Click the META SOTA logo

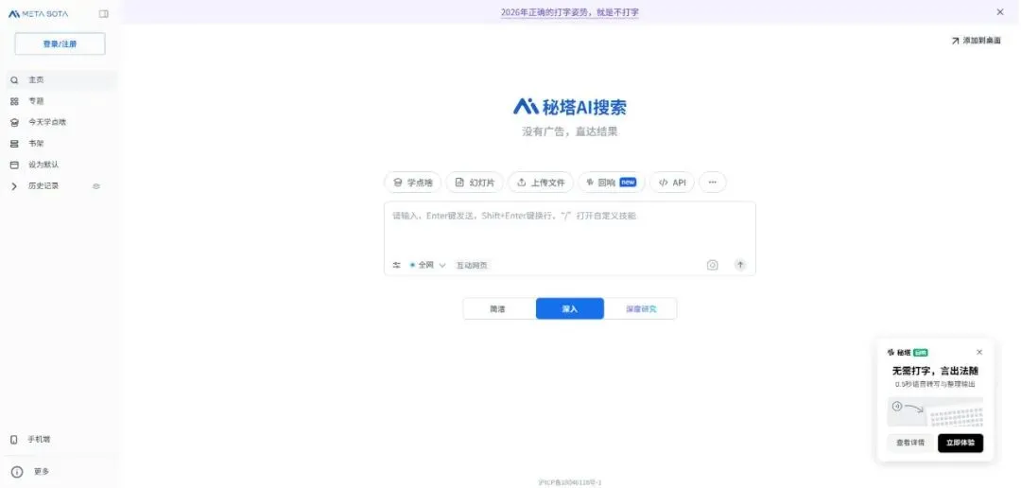coord(38,13)
